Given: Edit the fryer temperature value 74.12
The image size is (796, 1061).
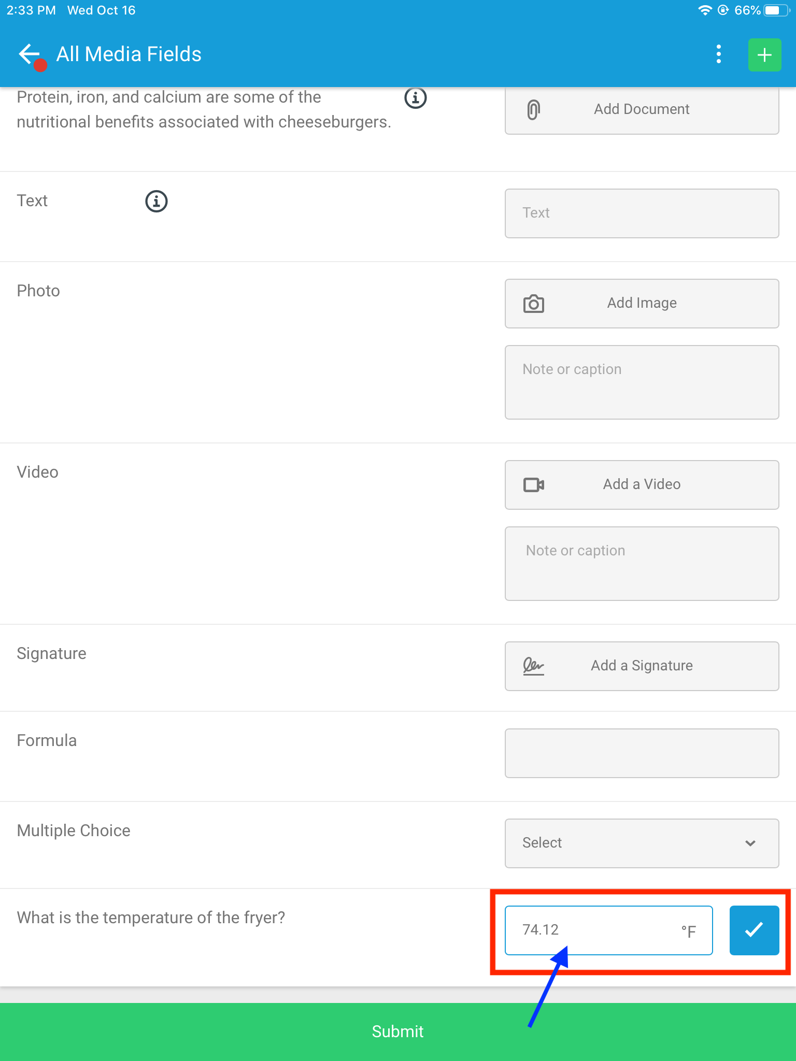Looking at the screenshot, I should (x=596, y=930).
